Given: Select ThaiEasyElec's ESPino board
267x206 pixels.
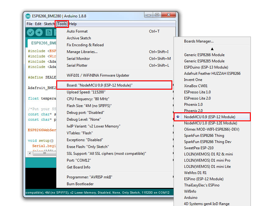Looking at the screenshot, I should pyautogui.click(x=212, y=185).
